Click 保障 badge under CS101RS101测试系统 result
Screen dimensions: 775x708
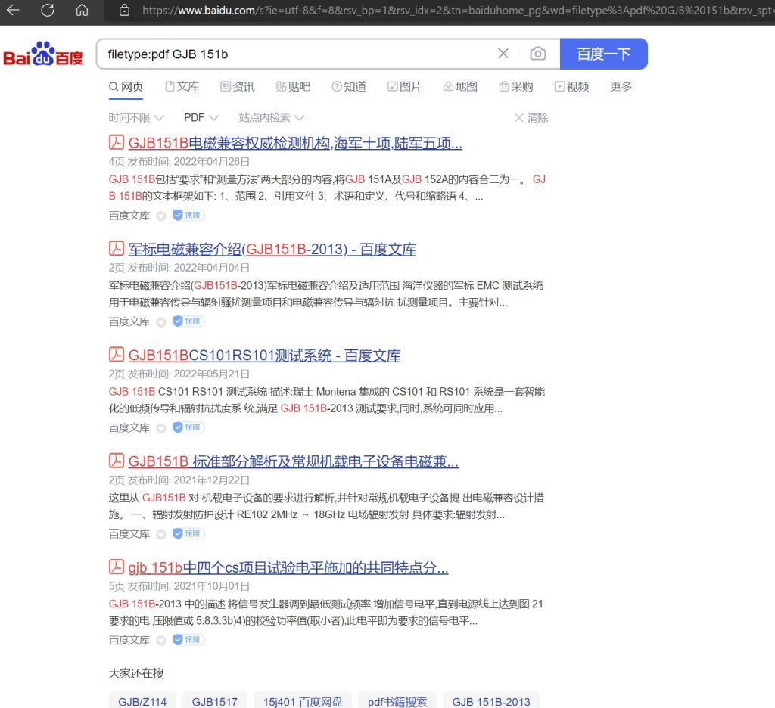pyautogui.click(x=188, y=427)
